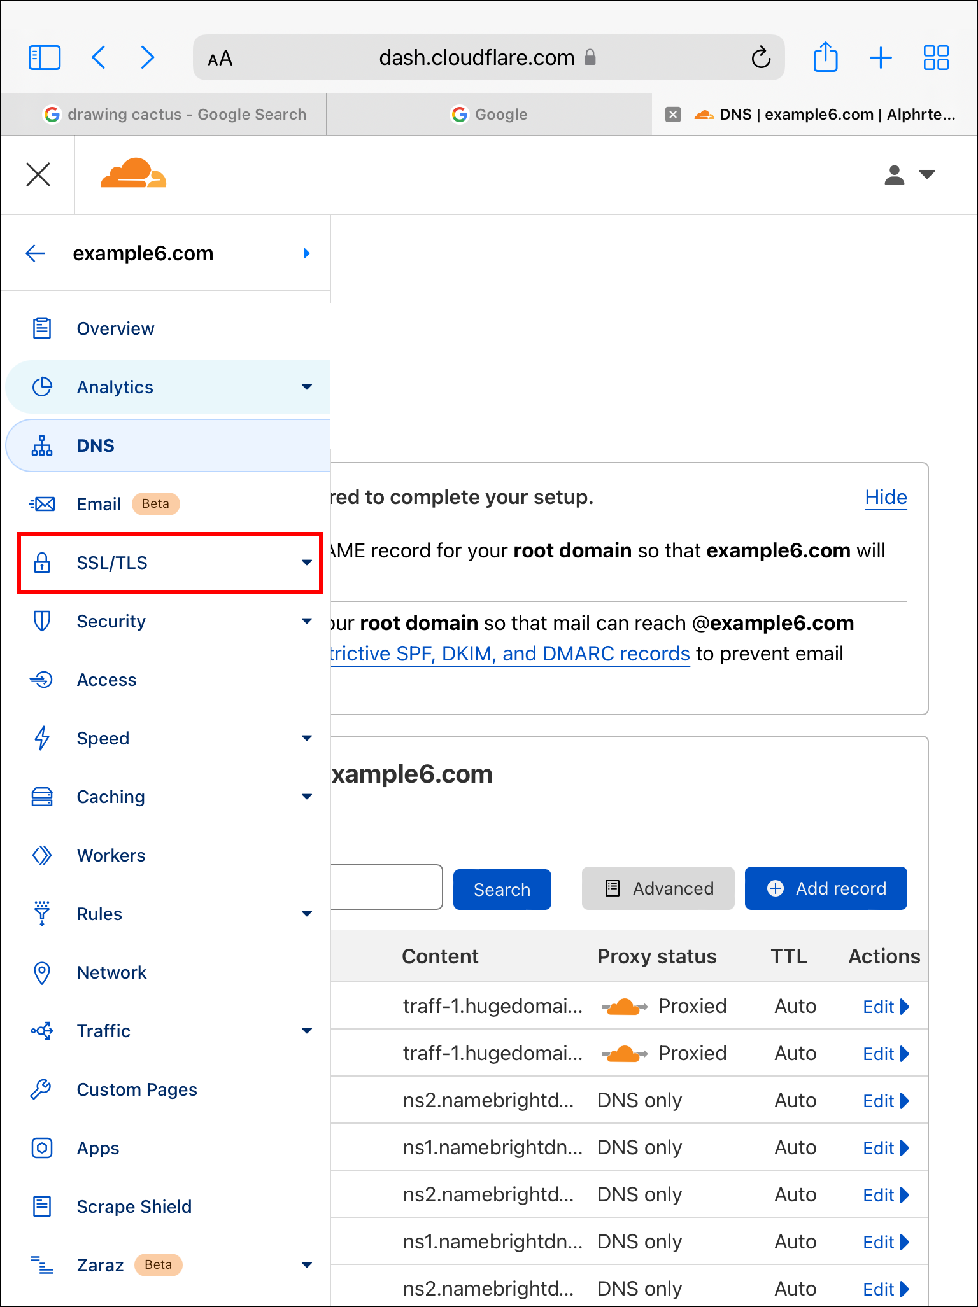Click the Rules funnel icon
This screenshot has width=978, height=1307.
coord(42,914)
